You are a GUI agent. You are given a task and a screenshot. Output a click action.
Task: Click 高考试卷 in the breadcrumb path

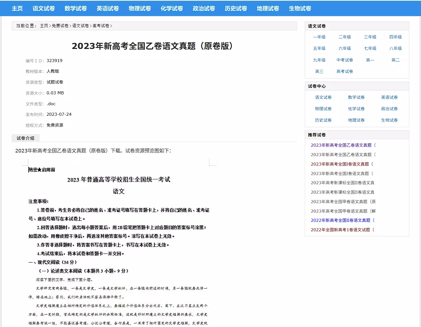(101, 26)
